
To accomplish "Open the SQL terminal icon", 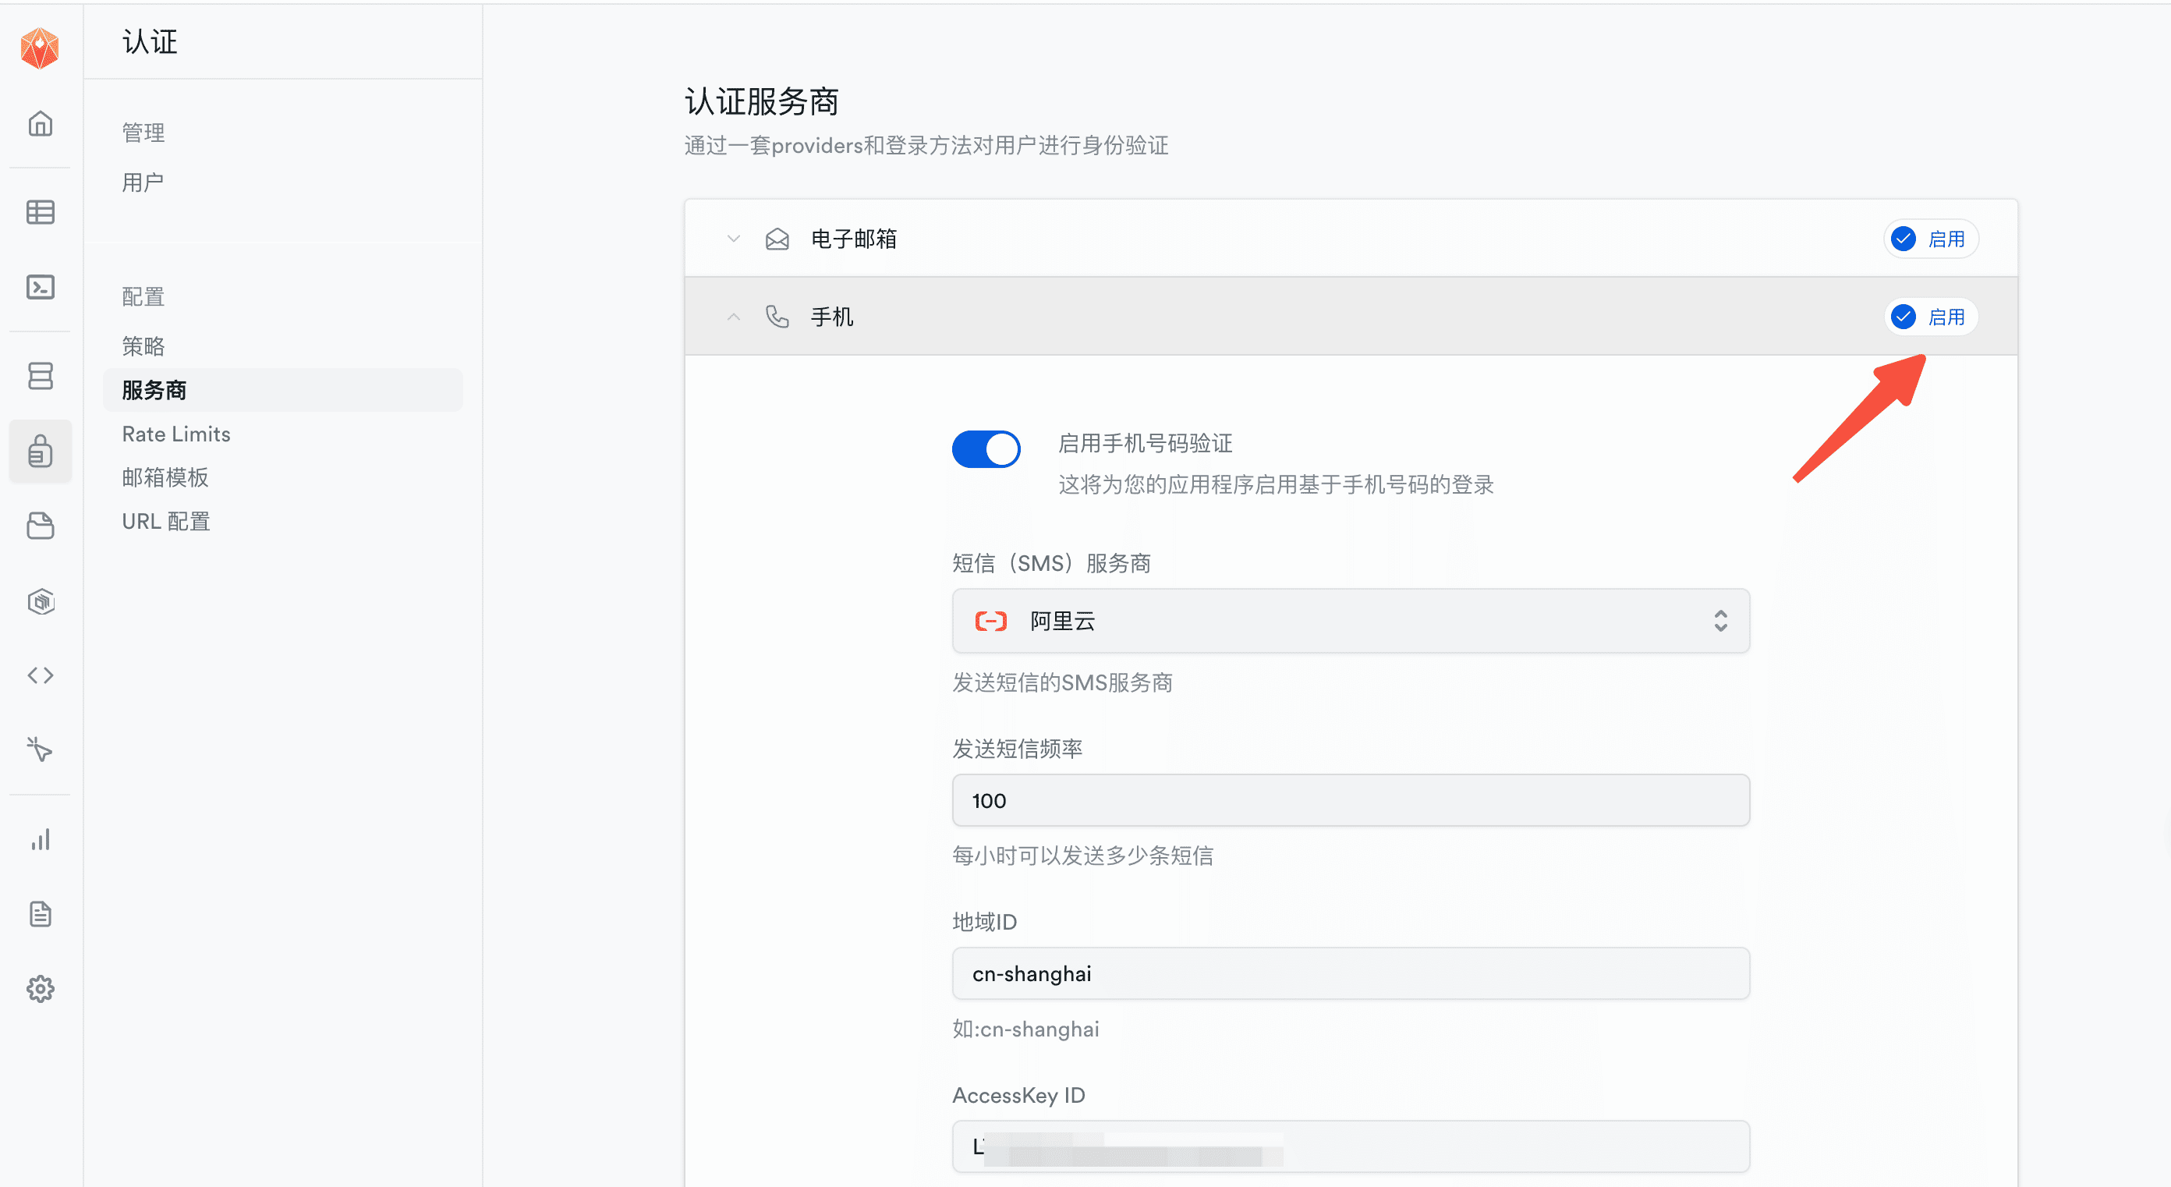I will 41,288.
